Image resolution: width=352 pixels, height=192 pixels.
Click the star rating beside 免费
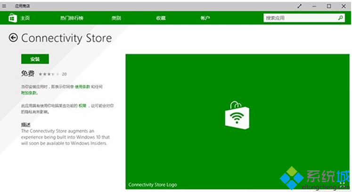coord(49,74)
